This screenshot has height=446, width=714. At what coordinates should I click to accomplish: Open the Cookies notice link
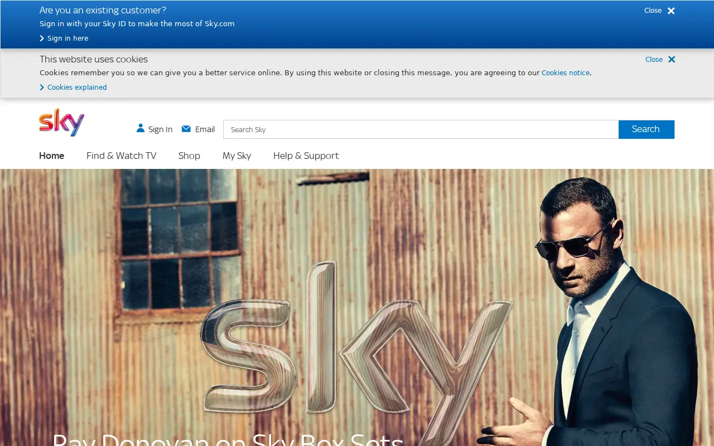point(566,73)
